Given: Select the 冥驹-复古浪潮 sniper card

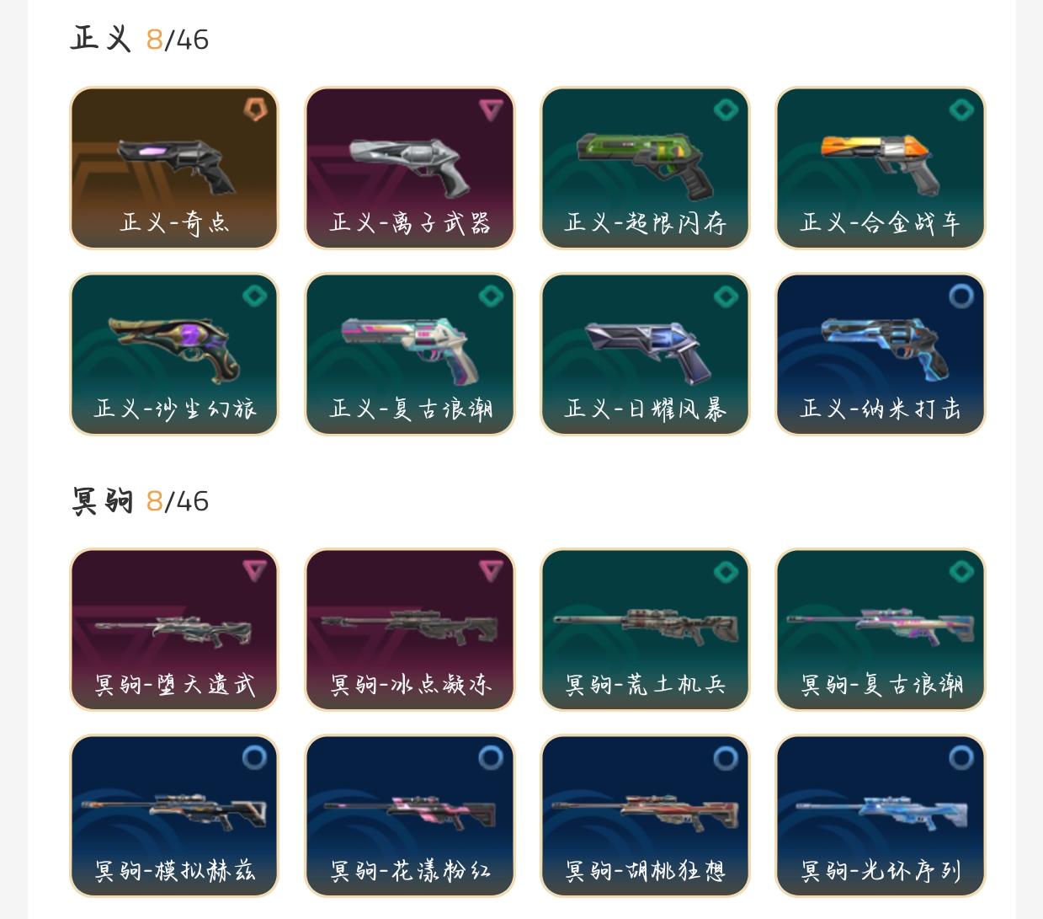Looking at the screenshot, I should click(x=881, y=630).
